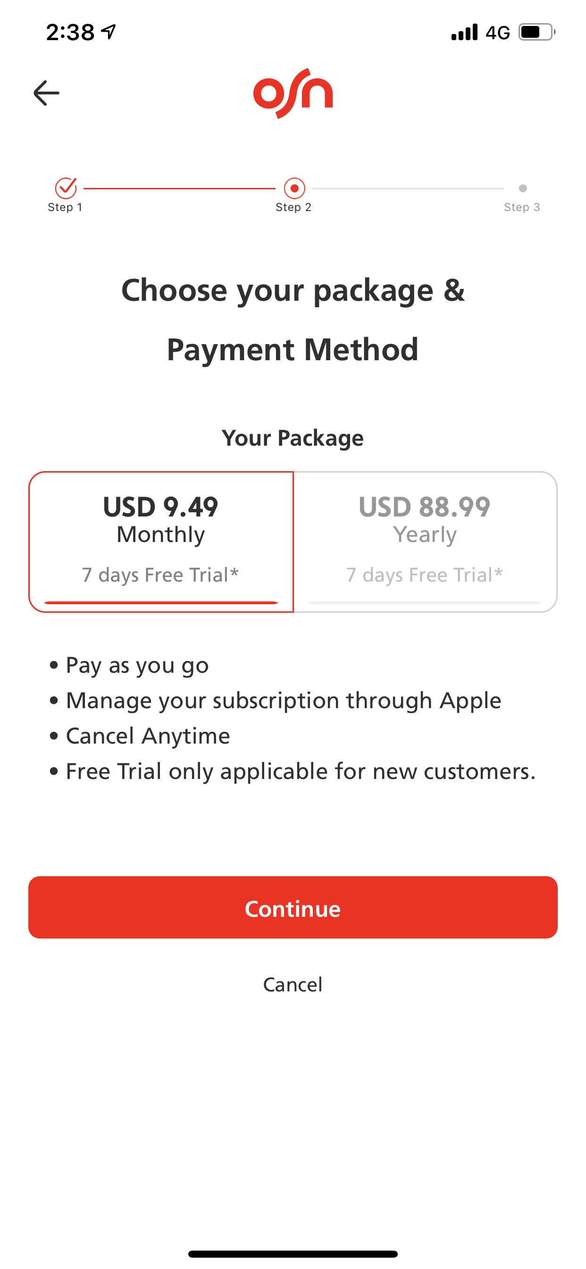586x1269 pixels.
Task: Tap the Step 1 label
Action: tap(65, 207)
